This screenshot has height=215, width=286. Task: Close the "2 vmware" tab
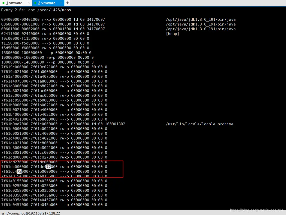point(61,3)
